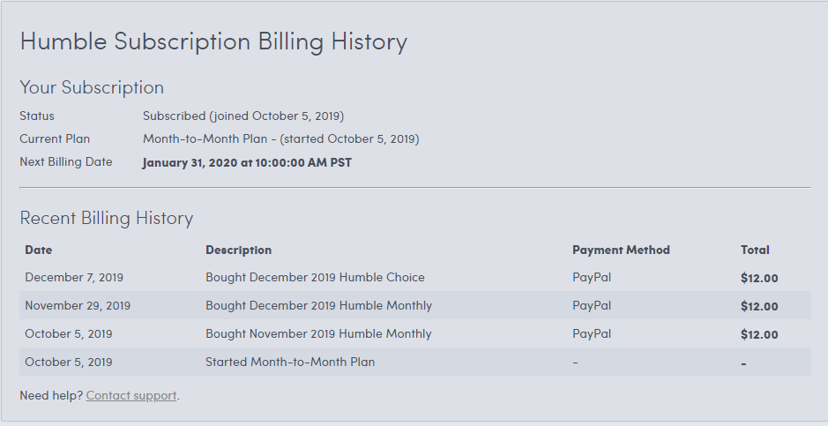
Task: Click the Payment Method column header
Action: pyautogui.click(x=621, y=250)
